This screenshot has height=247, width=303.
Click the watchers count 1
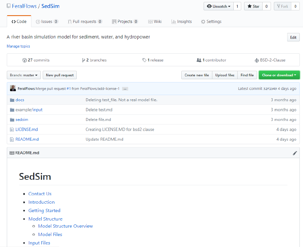coord(237,6)
